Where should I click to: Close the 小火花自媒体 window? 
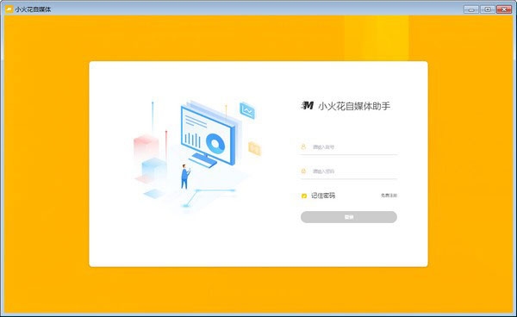click(x=504, y=9)
